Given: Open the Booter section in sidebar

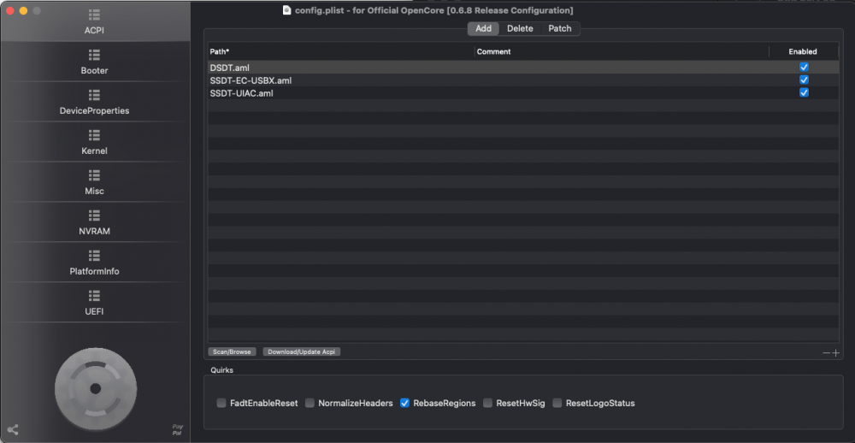Looking at the screenshot, I should (x=94, y=62).
